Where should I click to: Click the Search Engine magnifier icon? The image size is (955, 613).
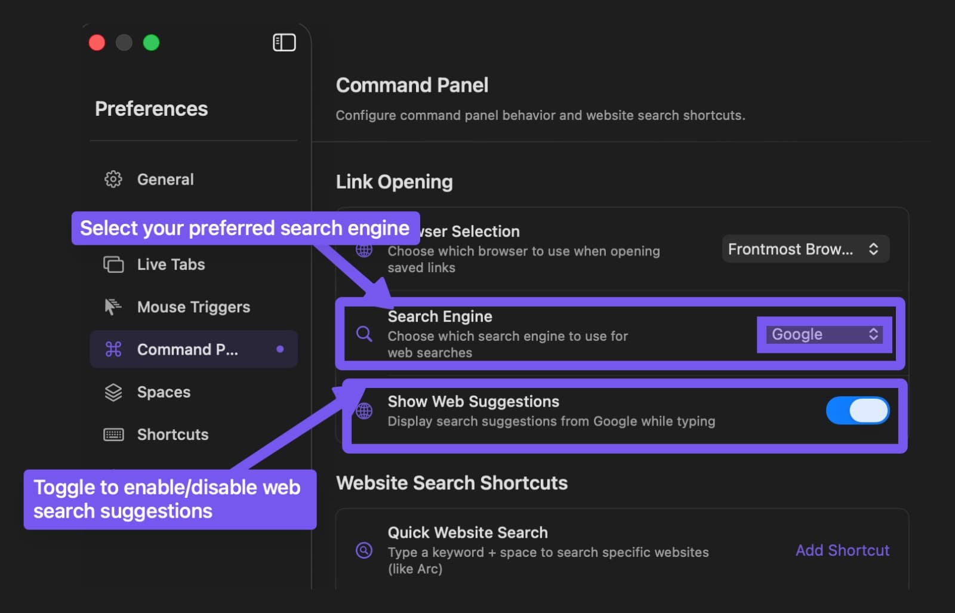click(x=364, y=334)
